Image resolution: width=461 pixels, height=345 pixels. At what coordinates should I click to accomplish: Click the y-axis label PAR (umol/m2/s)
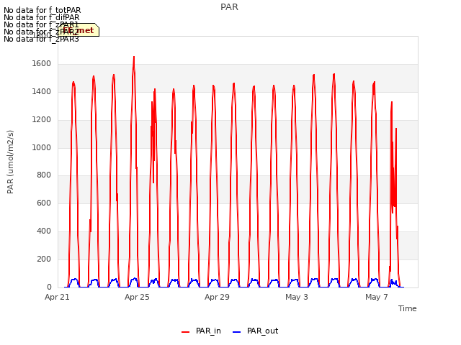point(10,162)
